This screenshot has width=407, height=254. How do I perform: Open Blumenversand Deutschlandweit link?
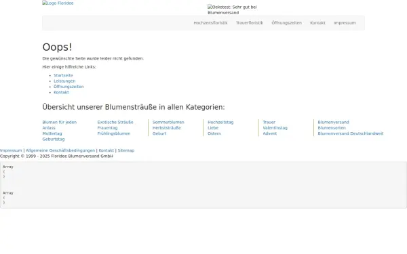pos(351,133)
